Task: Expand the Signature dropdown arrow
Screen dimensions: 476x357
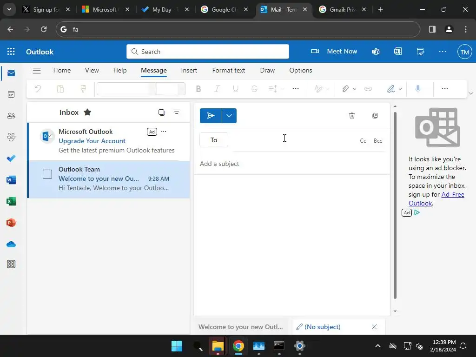Action: [400, 89]
